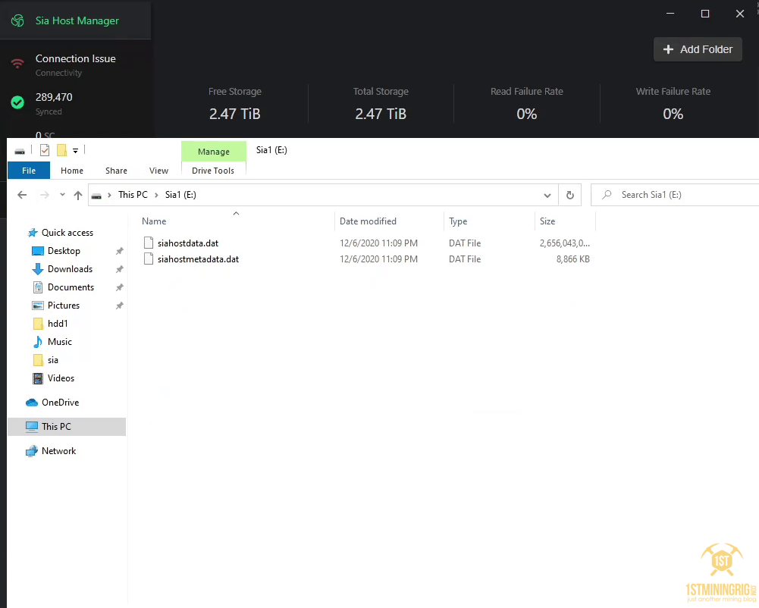759x608 pixels.
Task: Select the siahostdata.dat file
Action: pyautogui.click(x=188, y=243)
